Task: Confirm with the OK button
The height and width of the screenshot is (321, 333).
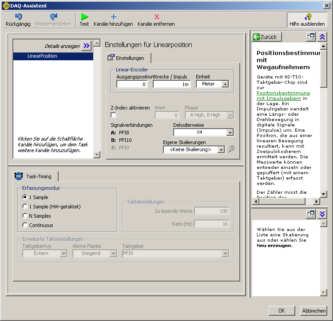Action: point(282,311)
